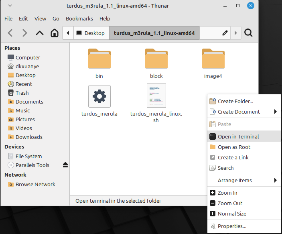Image resolution: width=282 pixels, height=234 pixels.
Task: Click the pencil edit path icon
Action: (x=225, y=33)
